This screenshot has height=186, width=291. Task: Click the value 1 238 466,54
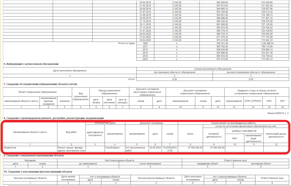[267, 43]
